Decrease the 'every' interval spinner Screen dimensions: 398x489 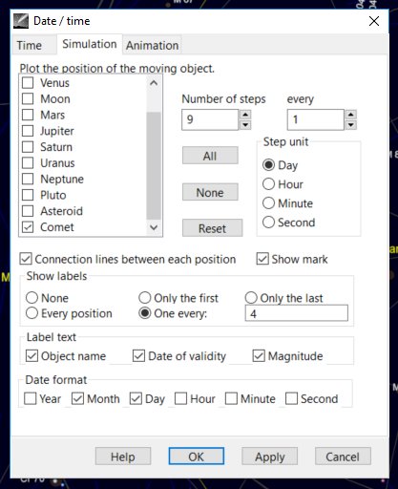pyautogui.click(x=350, y=124)
